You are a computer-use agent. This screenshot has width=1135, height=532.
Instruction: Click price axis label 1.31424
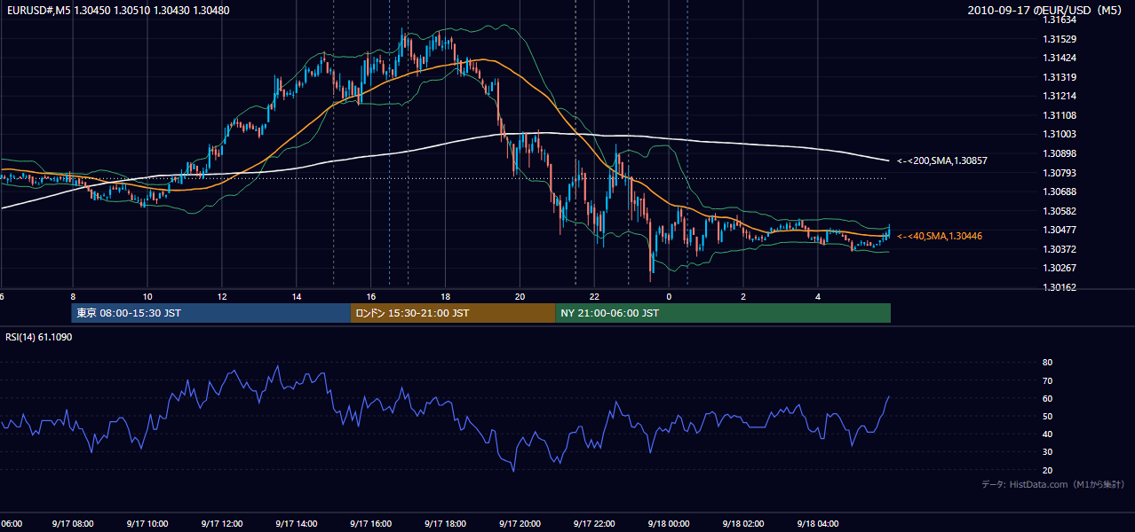[1061, 58]
